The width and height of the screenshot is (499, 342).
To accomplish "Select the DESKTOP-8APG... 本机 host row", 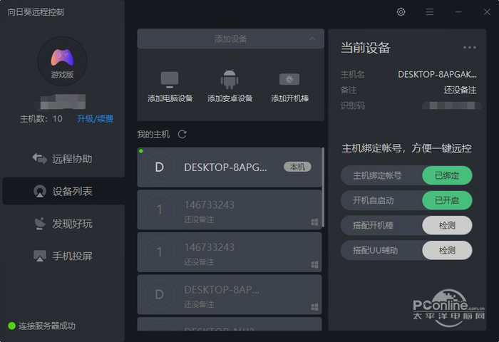I will [x=229, y=167].
